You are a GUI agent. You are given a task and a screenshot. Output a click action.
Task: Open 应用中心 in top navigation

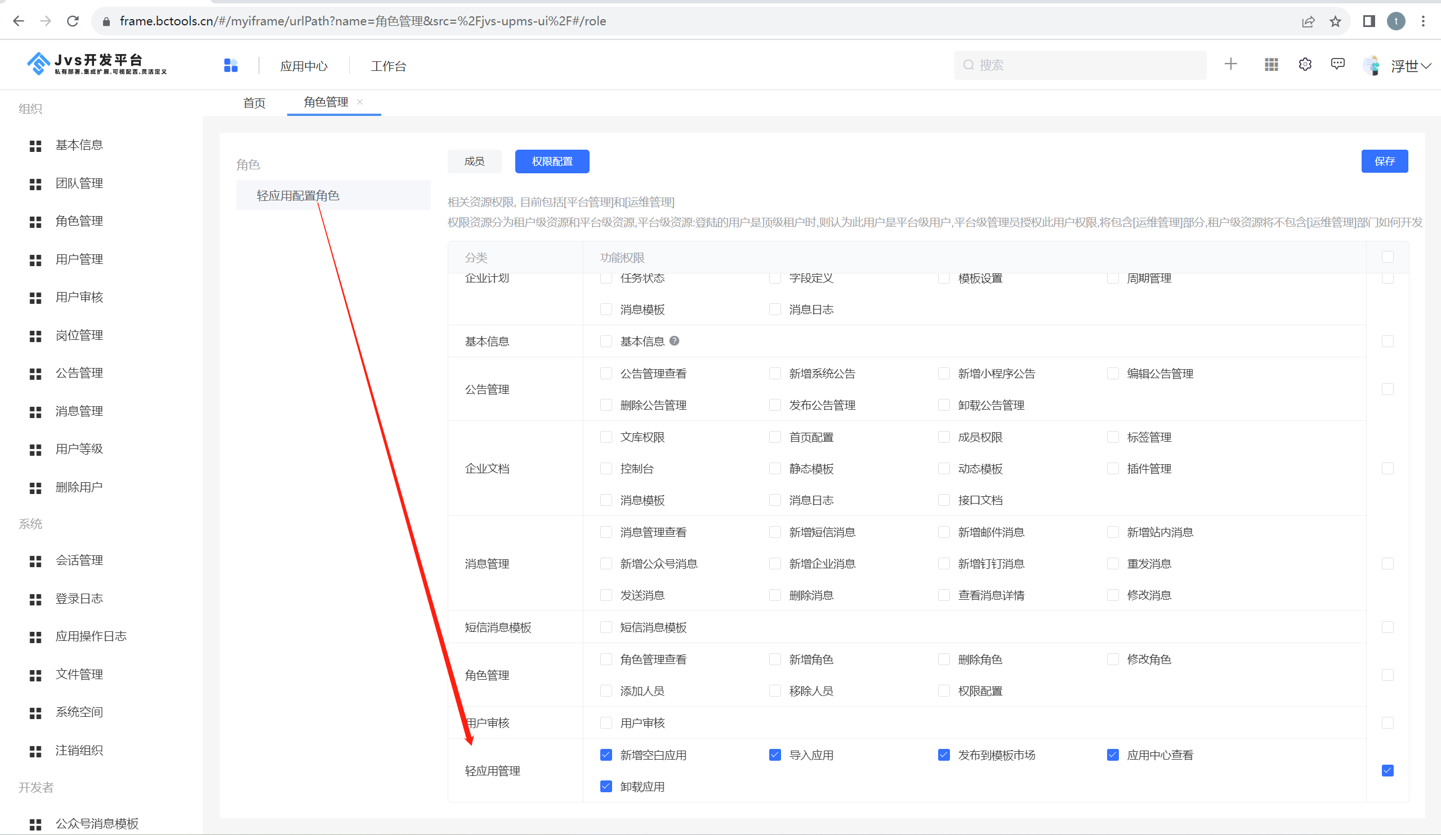(x=304, y=66)
